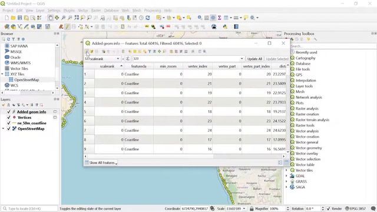Click the Update All button

tap(254, 59)
